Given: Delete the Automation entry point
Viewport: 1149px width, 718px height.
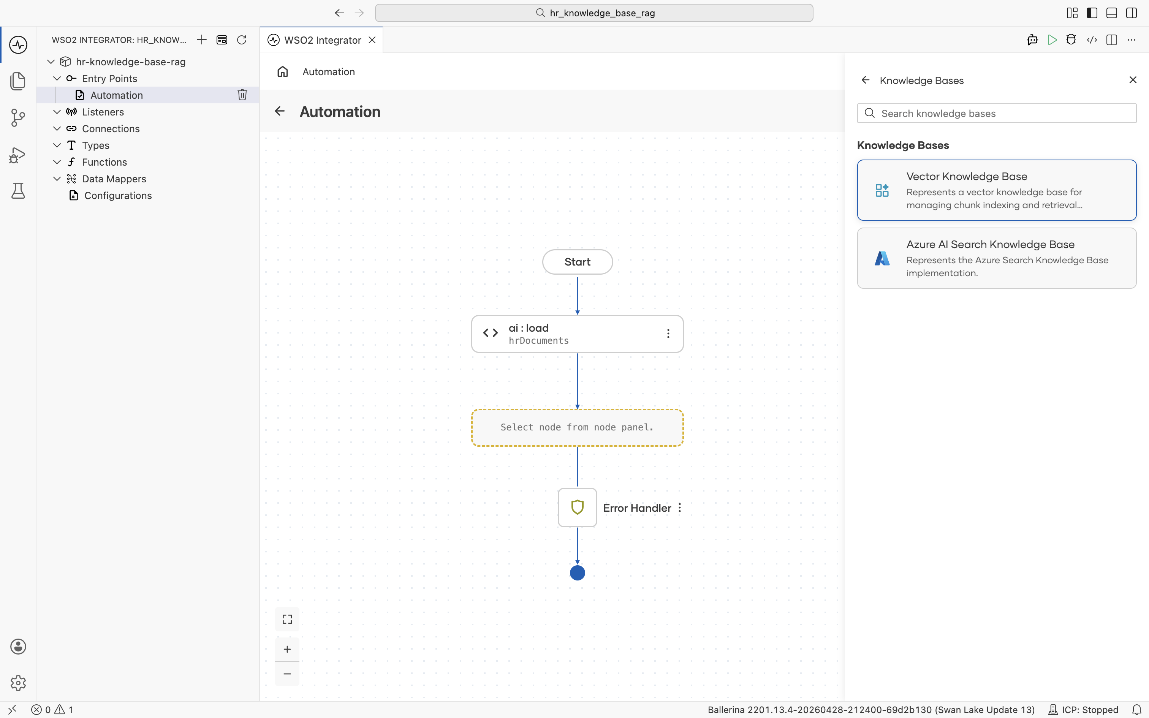Looking at the screenshot, I should [x=242, y=95].
